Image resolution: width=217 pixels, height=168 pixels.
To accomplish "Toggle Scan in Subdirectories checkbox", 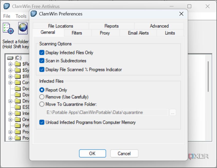I will tap(42, 61).
